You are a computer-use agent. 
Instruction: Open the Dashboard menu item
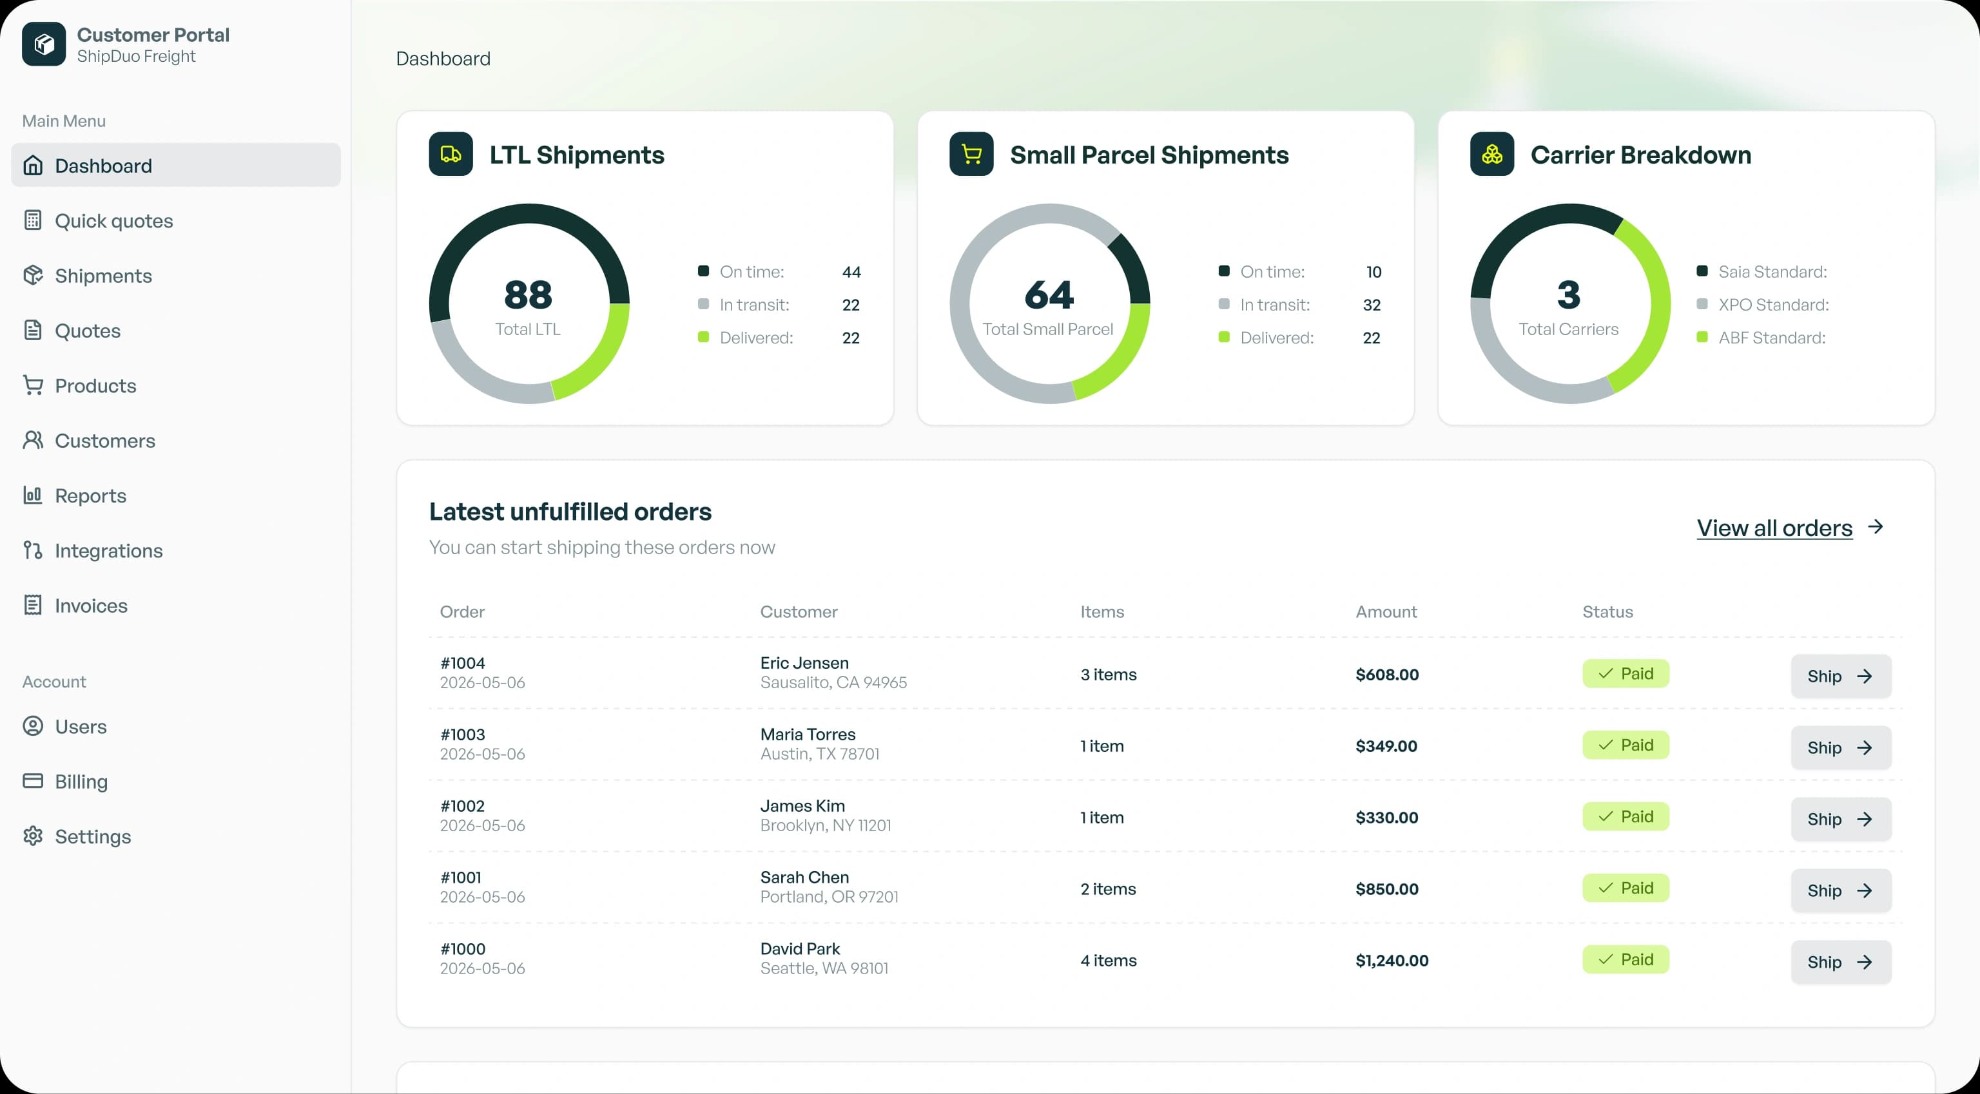tap(176, 165)
